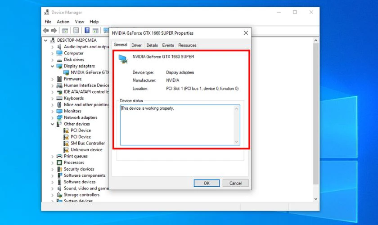This screenshot has width=378, height=225.
Task: Select the Unknown device entry
Action: pyautogui.click(x=86, y=150)
